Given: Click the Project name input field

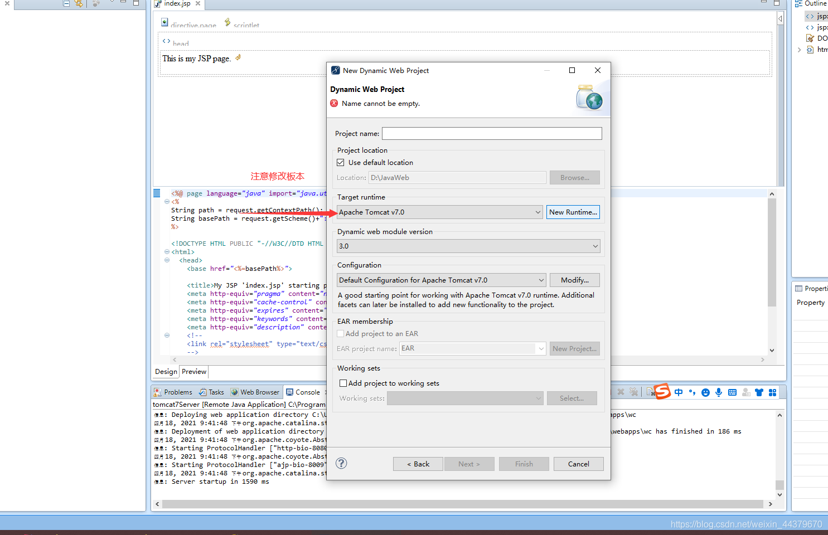Looking at the screenshot, I should pos(492,134).
